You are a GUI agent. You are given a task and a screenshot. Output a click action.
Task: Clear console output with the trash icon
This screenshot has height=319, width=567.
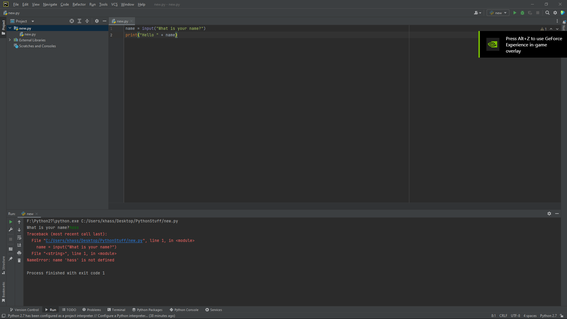tap(19, 260)
